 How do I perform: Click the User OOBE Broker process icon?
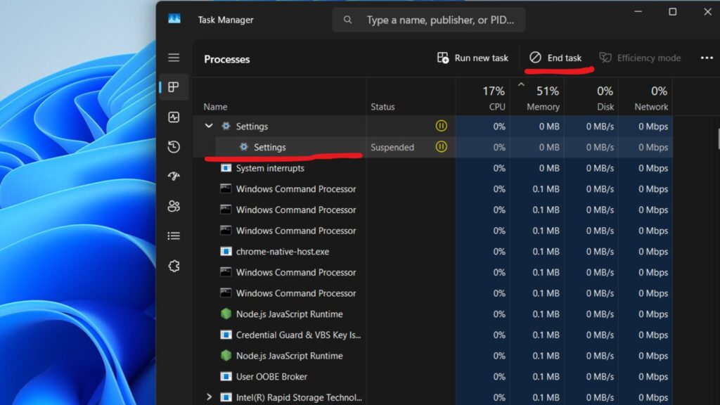(226, 377)
